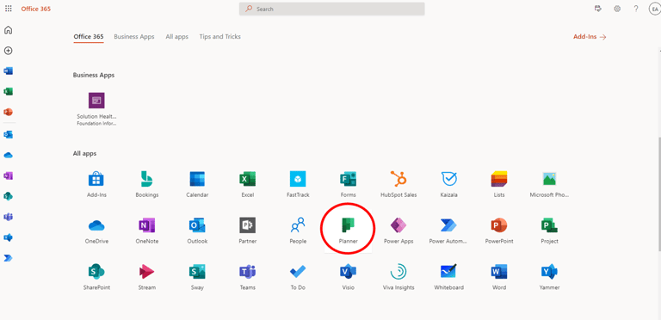Open the Help question mark

(x=636, y=9)
